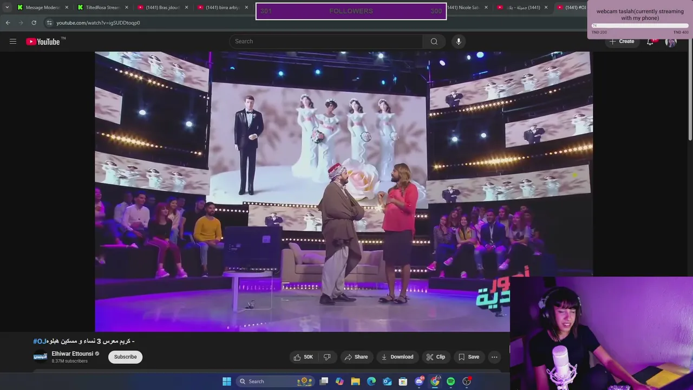693x390 pixels.
Task: Click the webcam taslah donation goal bar
Action: [x=640, y=25]
